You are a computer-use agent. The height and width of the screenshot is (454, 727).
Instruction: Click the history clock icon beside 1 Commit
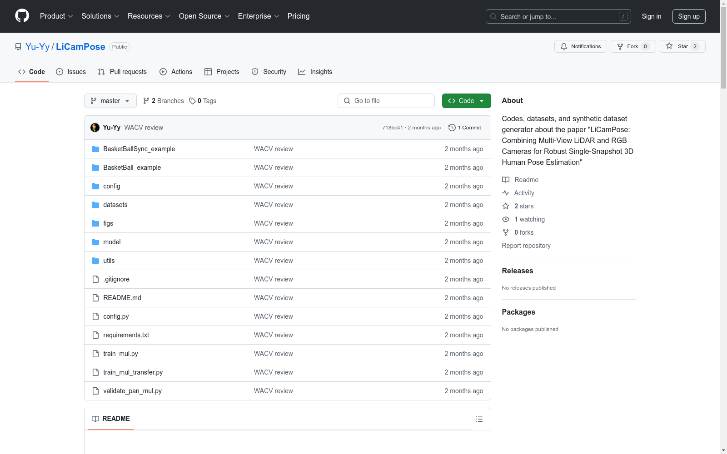pos(452,128)
